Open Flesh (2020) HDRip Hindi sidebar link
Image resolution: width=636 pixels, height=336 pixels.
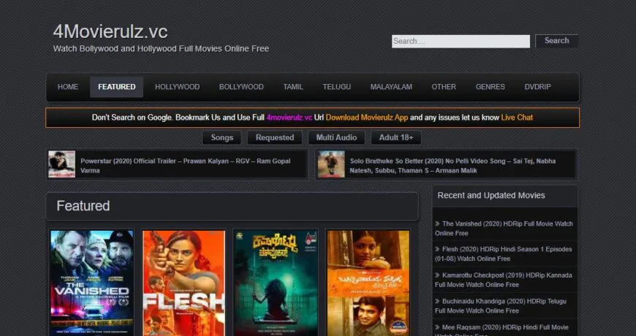[x=504, y=253]
